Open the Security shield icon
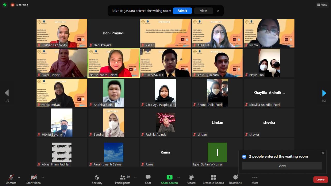Image resolution: width=331 pixels, height=186 pixels. coord(97,177)
